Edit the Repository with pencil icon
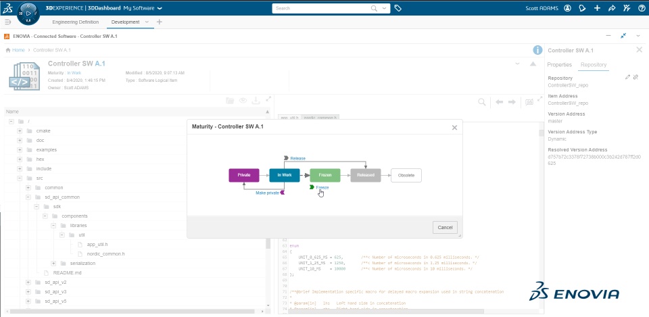The image size is (649, 317). click(x=627, y=77)
